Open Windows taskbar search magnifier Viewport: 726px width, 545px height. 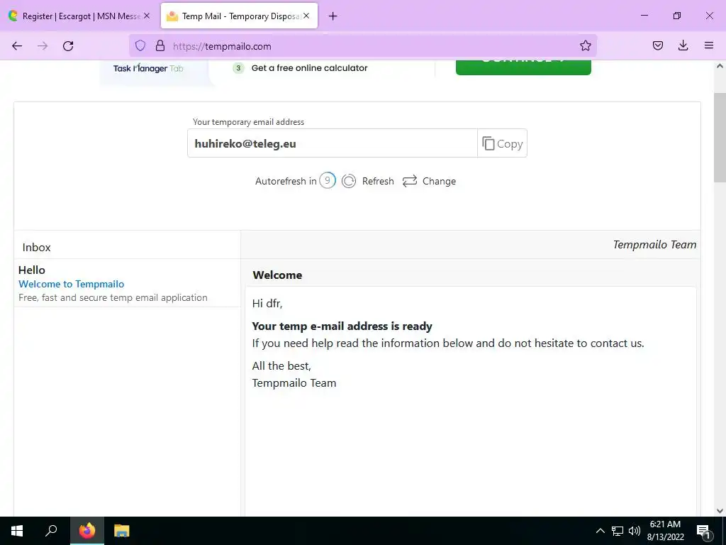click(51, 531)
